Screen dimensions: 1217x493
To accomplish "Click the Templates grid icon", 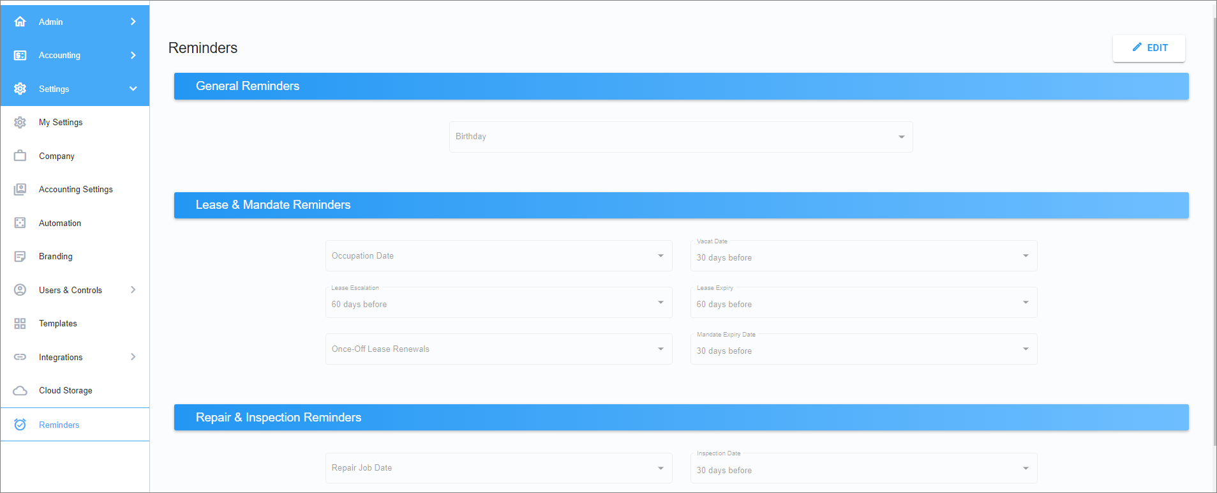I will pos(20,324).
